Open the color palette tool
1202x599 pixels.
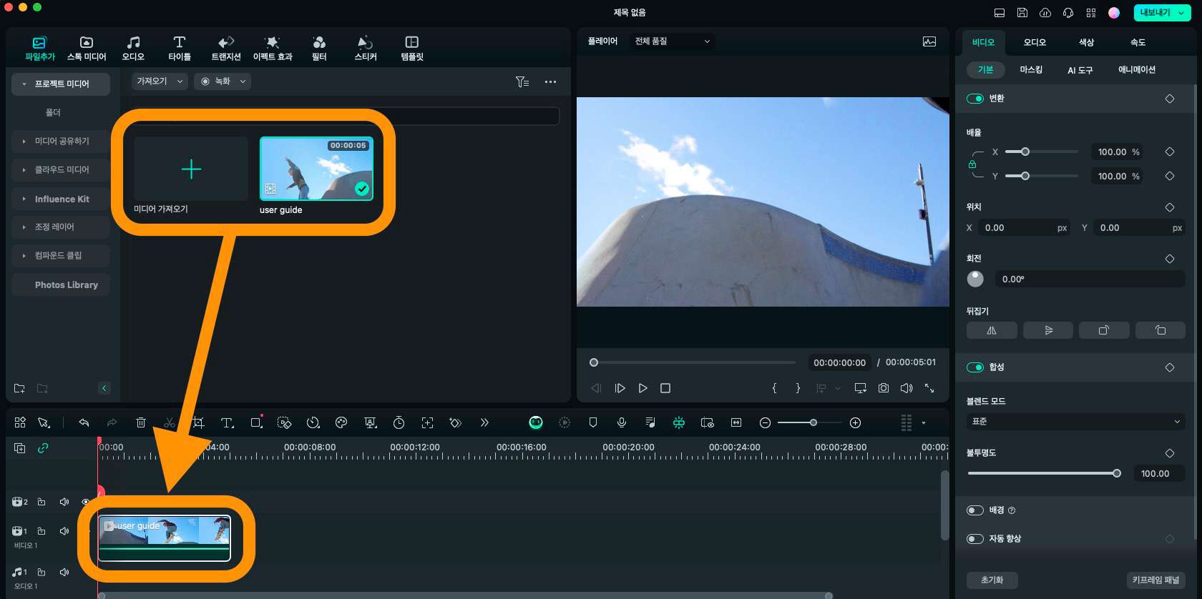[x=341, y=423]
